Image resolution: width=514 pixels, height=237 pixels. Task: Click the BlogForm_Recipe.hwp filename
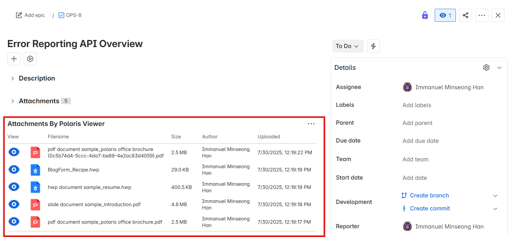click(73, 170)
